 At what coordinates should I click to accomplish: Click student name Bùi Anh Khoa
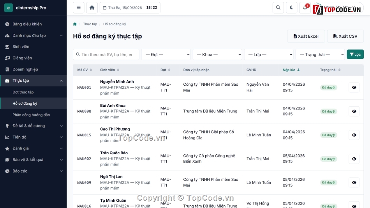point(113,106)
